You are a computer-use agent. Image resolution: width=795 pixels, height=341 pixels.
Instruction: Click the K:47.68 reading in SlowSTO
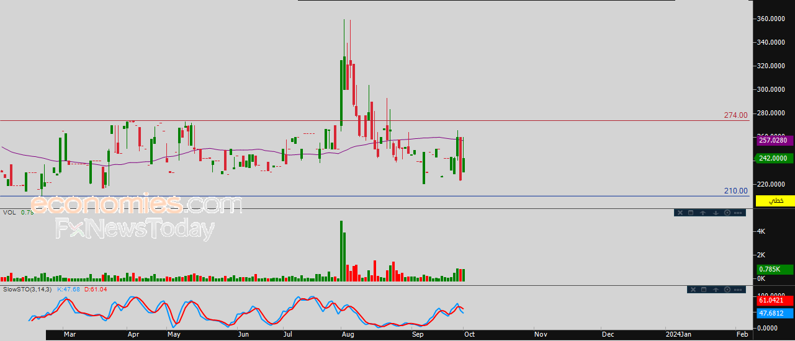(x=69, y=290)
